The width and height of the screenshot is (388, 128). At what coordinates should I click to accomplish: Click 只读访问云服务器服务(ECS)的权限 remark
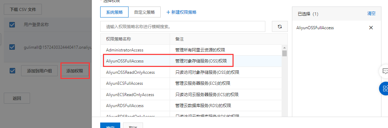pos(207,95)
